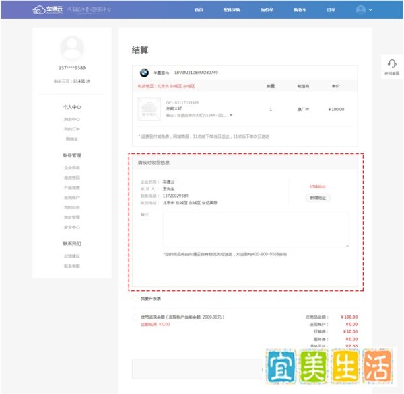Click the 原厂件 manufacturer cell

coord(303,109)
